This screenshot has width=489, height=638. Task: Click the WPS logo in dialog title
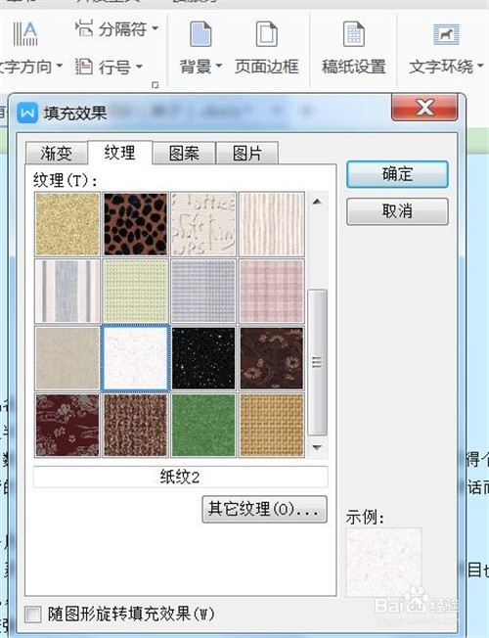pos(27,113)
